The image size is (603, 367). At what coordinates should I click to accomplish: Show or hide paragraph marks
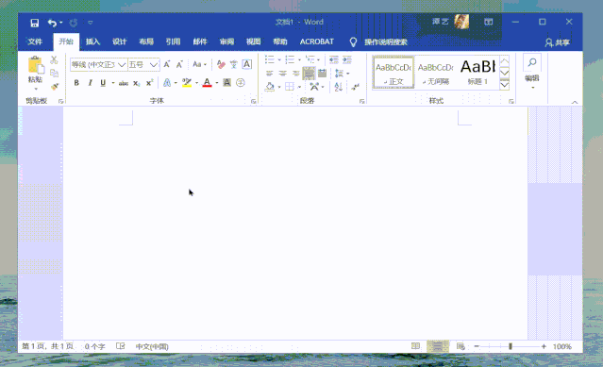(356, 87)
